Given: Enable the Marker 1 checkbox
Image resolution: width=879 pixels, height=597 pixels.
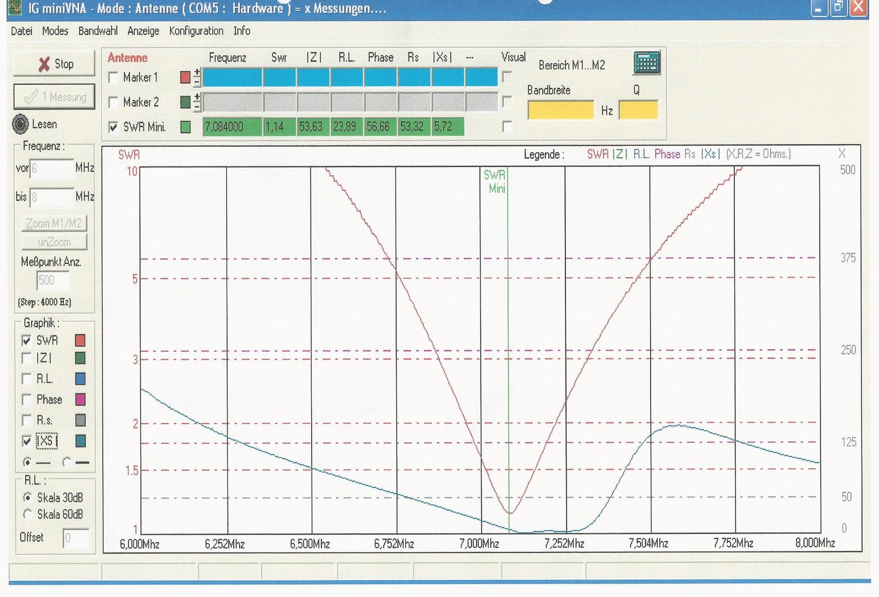Looking at the screenshot, I should click(114, 77).
